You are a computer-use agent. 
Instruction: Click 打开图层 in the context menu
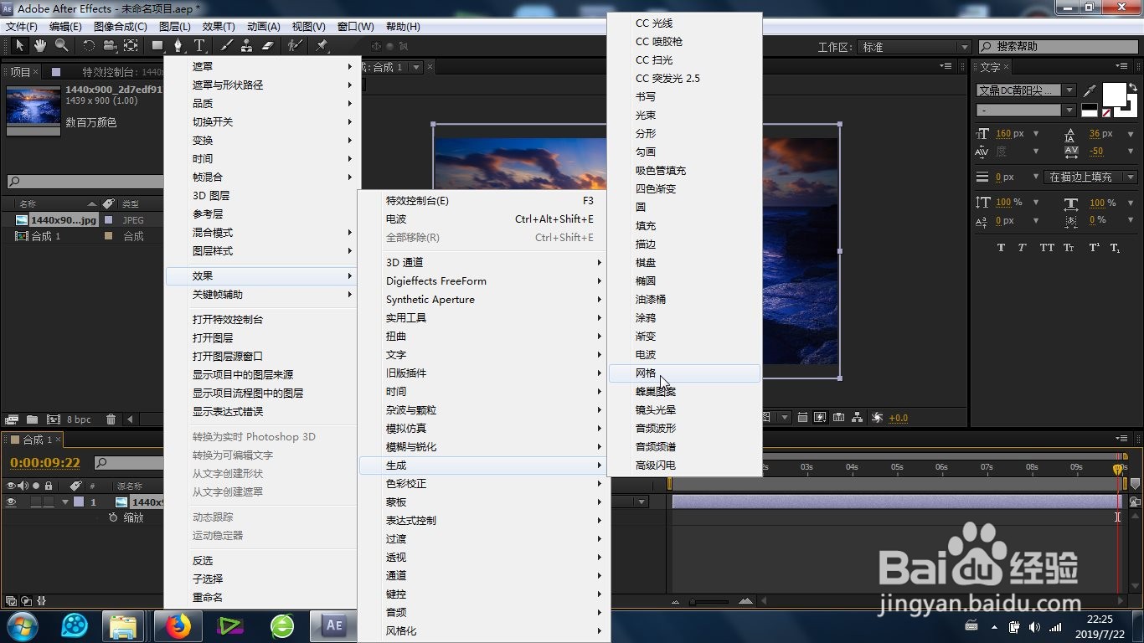pos(262,338)
